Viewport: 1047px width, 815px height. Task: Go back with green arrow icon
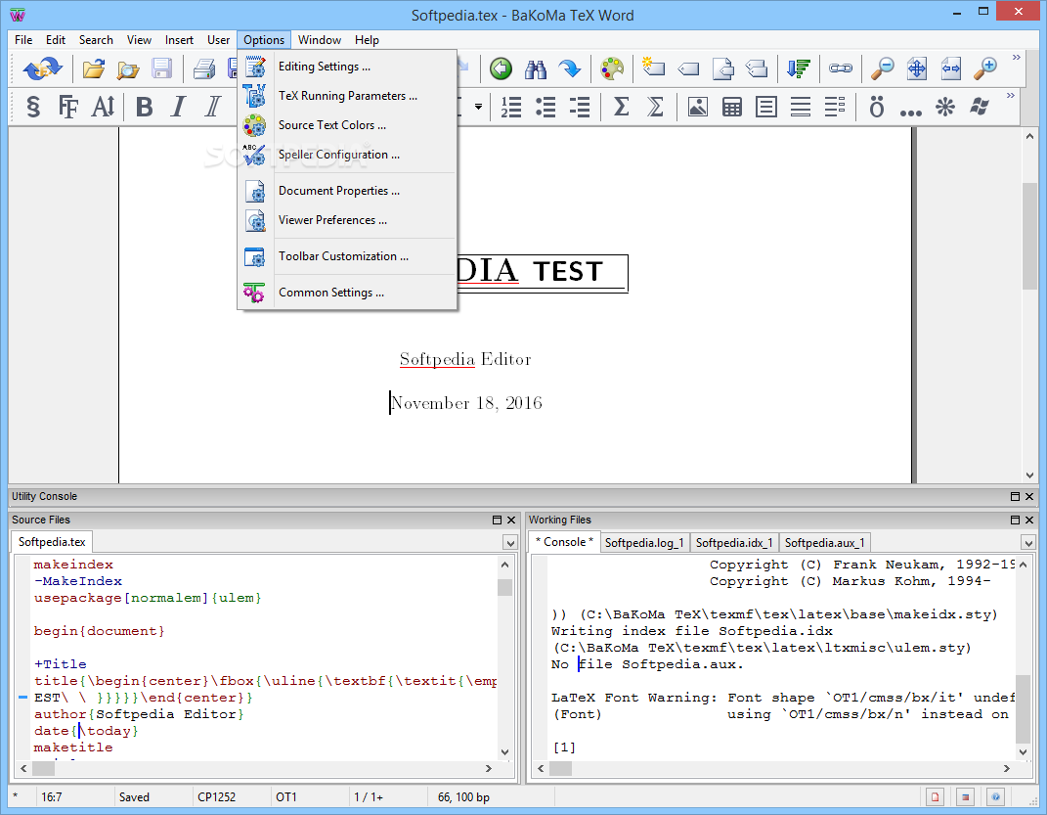(x=501, y=68)
